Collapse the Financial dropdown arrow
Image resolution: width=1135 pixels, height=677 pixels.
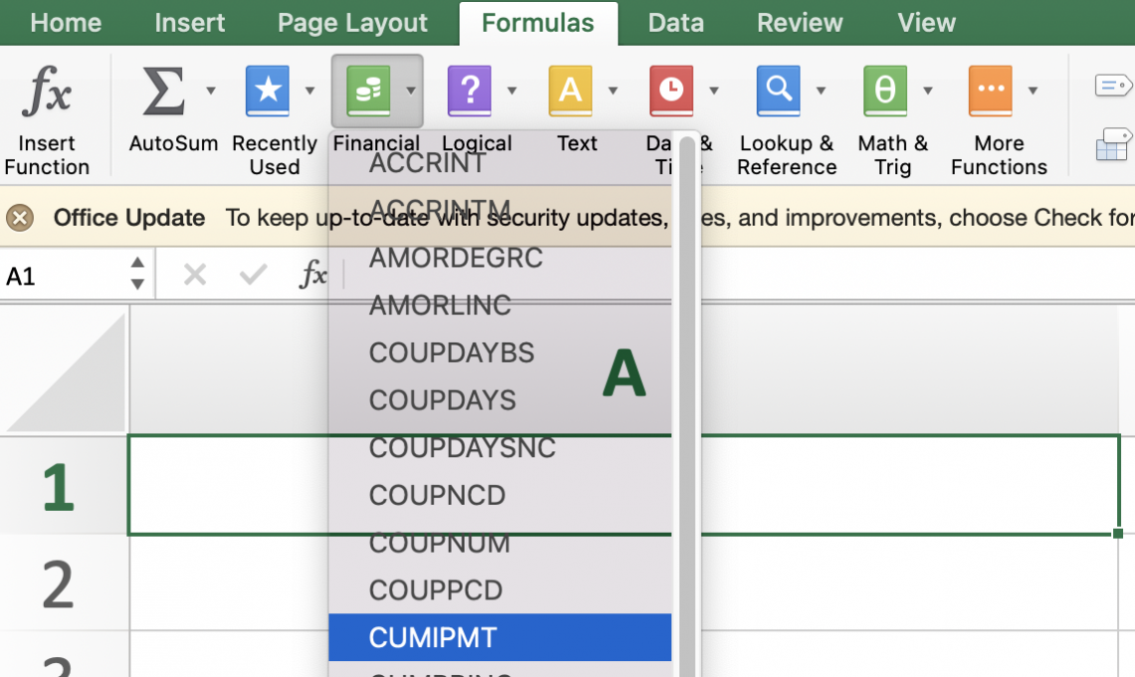(410, 92)
